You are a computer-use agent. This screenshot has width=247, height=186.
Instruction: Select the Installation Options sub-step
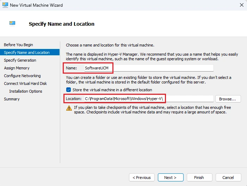point(26,91)
